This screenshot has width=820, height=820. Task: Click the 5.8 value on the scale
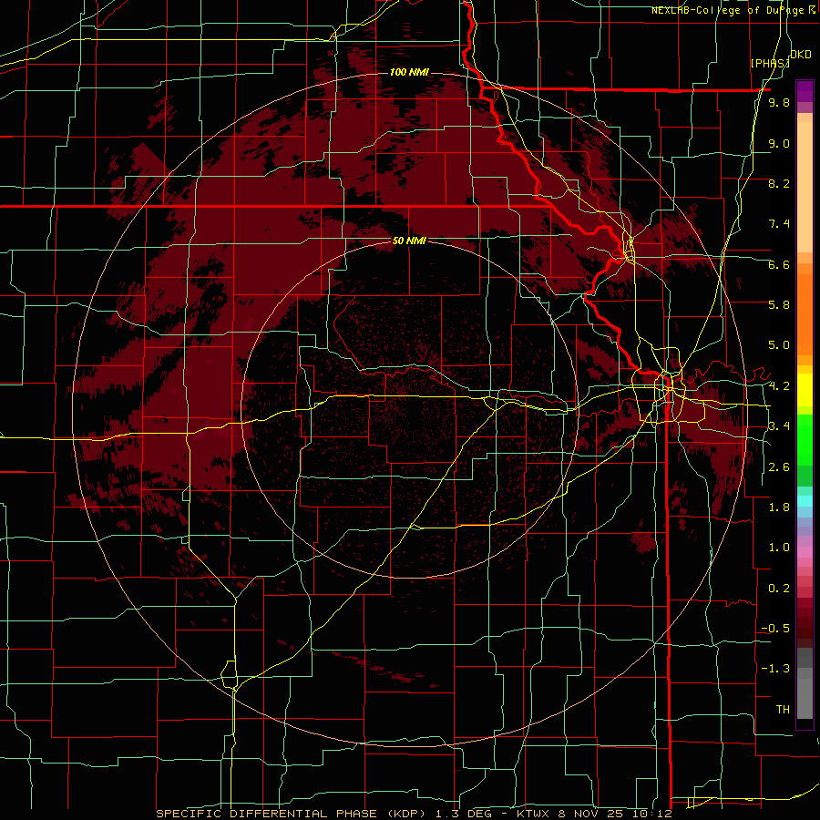[x=779, y=305]
